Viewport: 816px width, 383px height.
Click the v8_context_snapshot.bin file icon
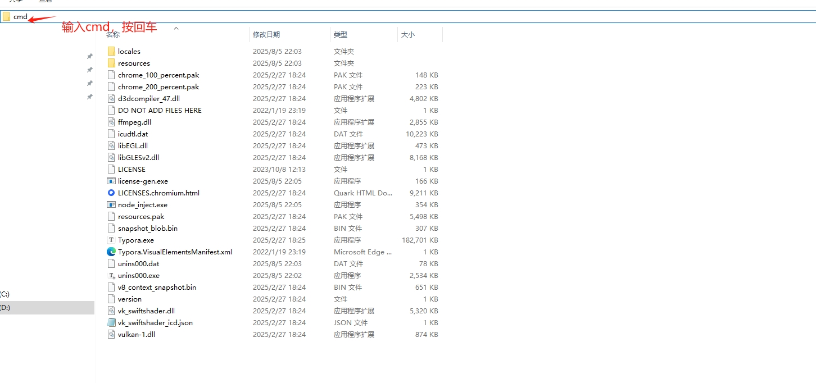[x=111, y=288]
